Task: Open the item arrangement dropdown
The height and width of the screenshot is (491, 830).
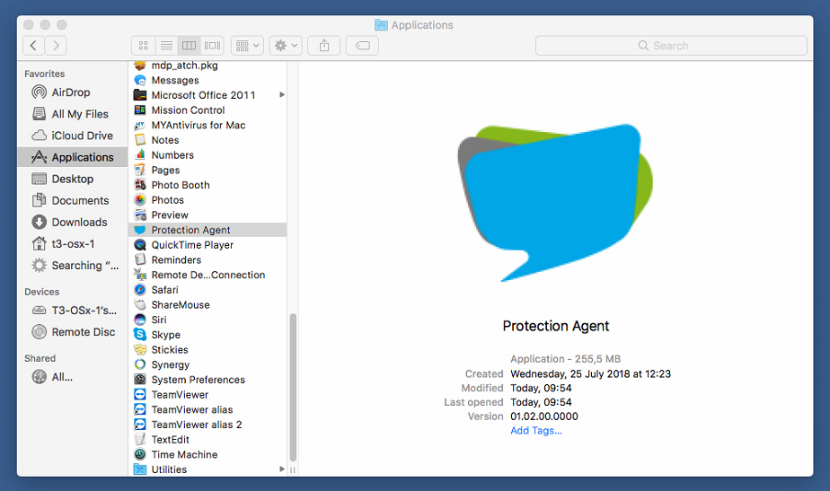Action: pos(247,46)
